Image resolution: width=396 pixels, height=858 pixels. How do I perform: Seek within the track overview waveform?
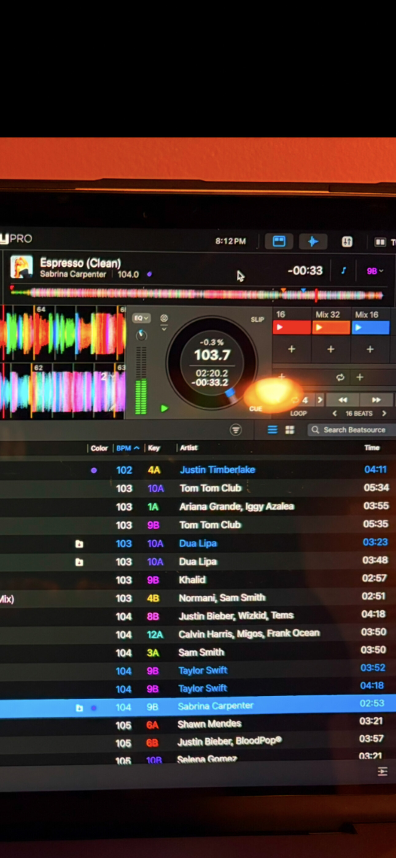(197, 294)
